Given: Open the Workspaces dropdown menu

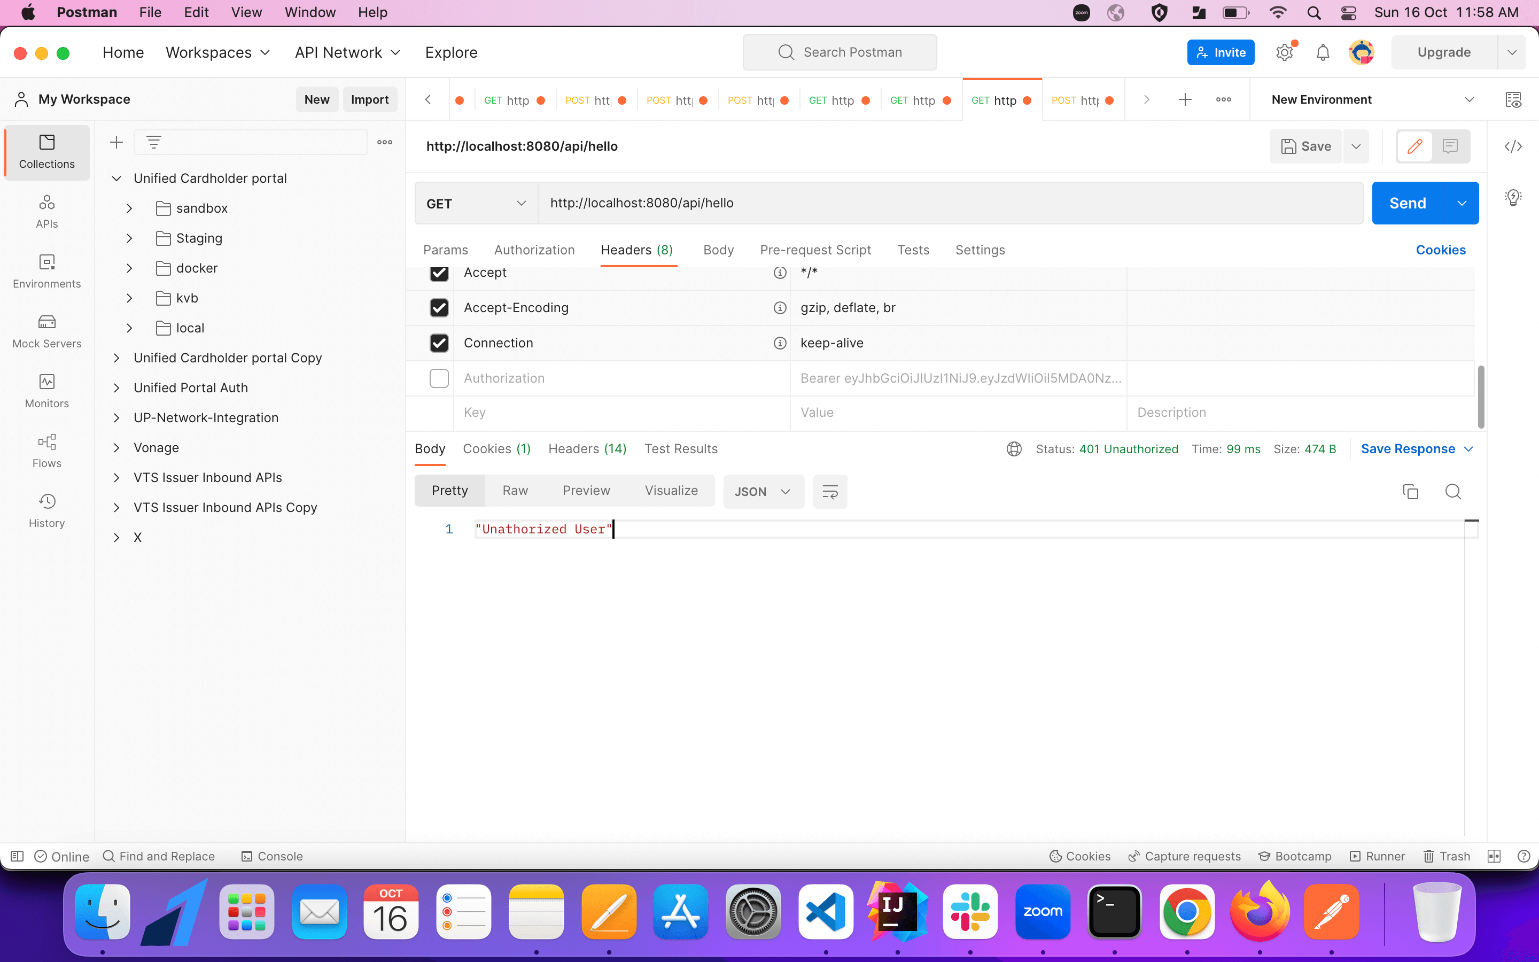Looking at the screenshot, I should click(x=218, y=52).
